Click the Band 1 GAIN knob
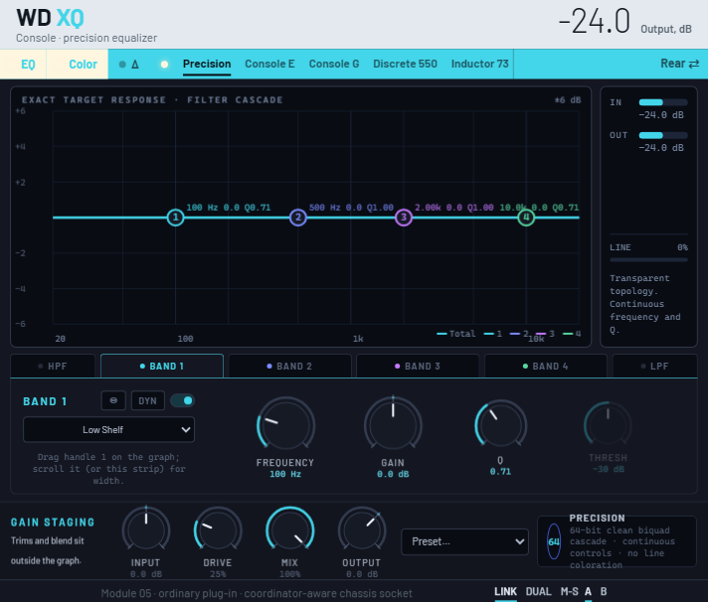The width and height of the screenshot is (708, 602). click(393, 425)
